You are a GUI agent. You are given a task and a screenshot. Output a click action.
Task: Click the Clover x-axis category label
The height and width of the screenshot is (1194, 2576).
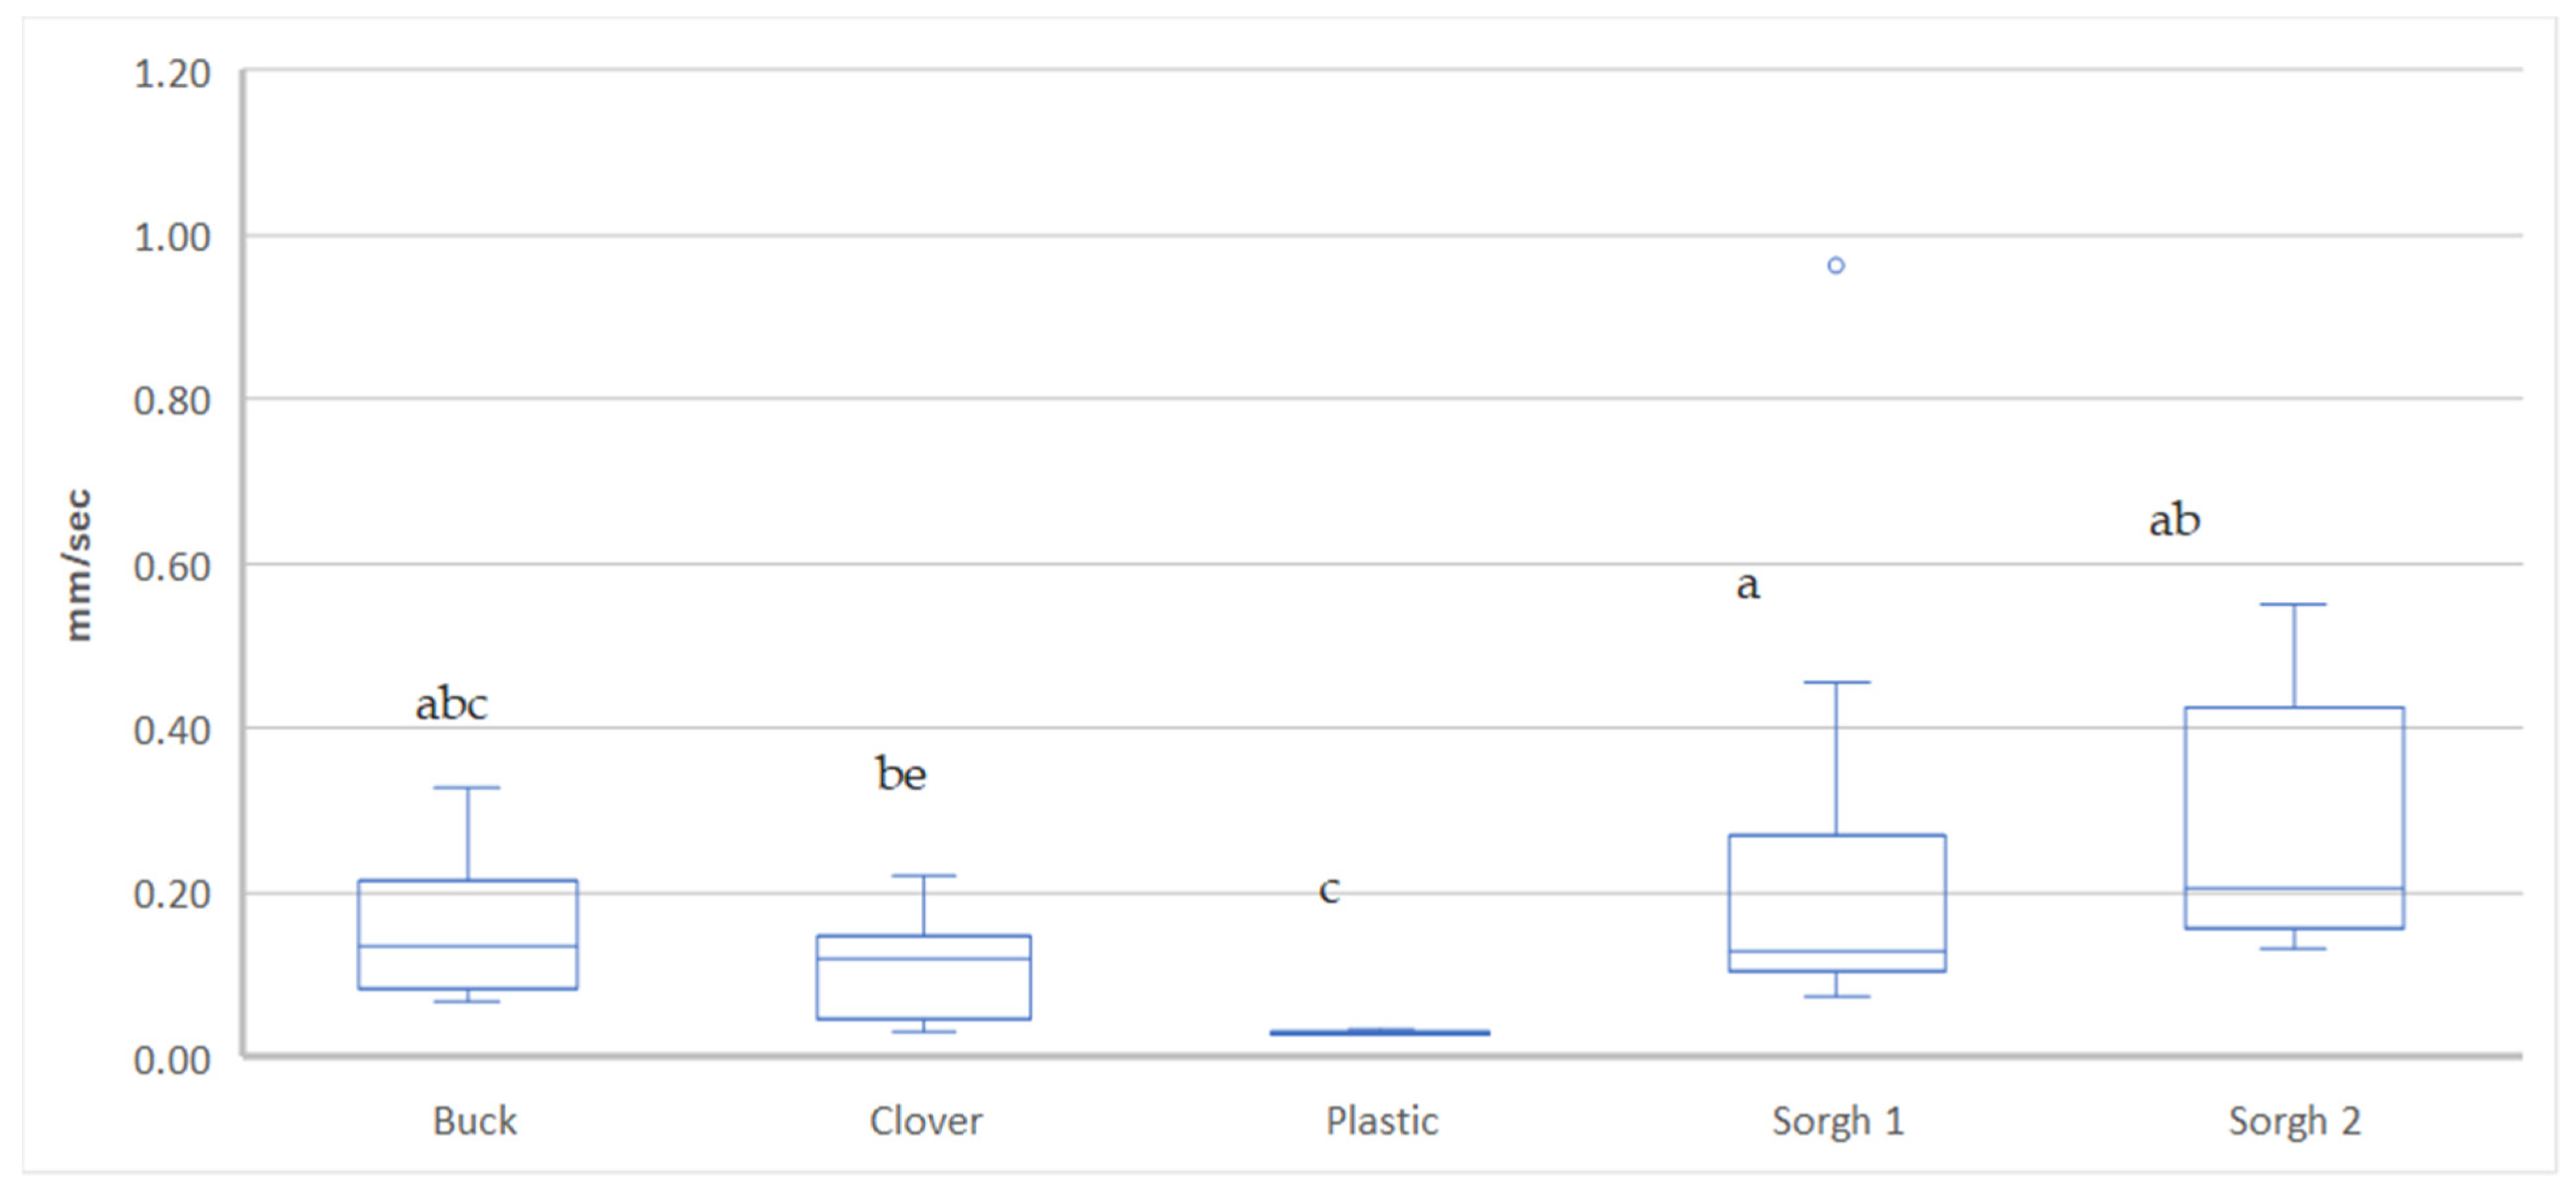(926, 1121)
